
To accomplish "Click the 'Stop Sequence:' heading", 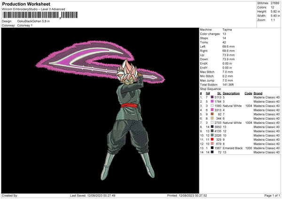I will (x=211, y=89).
